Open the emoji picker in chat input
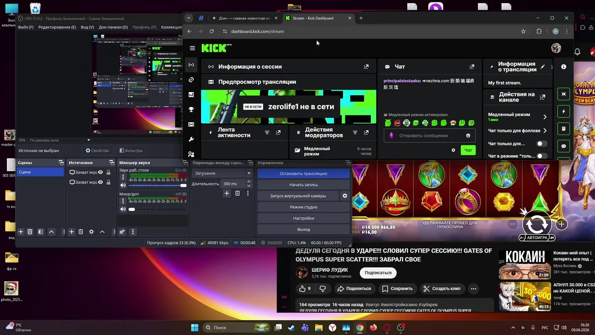The image size is (595, 335). pos(468,135)
